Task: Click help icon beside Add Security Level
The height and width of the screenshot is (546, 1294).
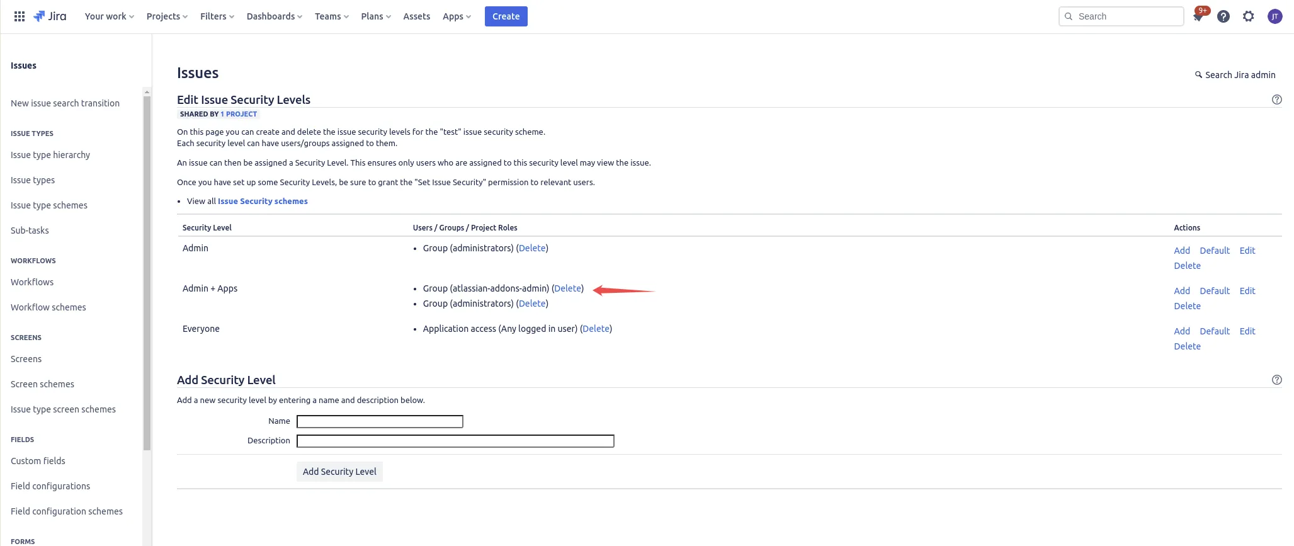Action: coord(1277,380)
